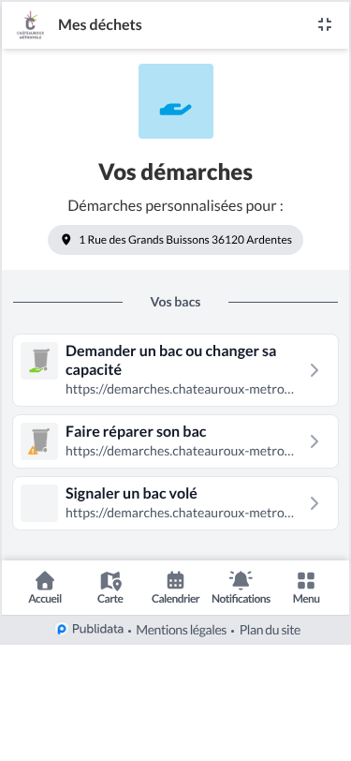Open the address chip for 1 Rue des Grands Buissons
The height and width of the screenshot is (761, 351).
(176, 240)
